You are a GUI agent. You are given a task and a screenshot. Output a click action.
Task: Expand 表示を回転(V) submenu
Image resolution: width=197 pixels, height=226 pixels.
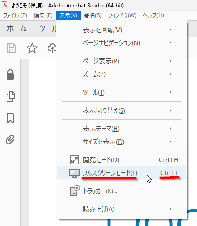(122, 30)
